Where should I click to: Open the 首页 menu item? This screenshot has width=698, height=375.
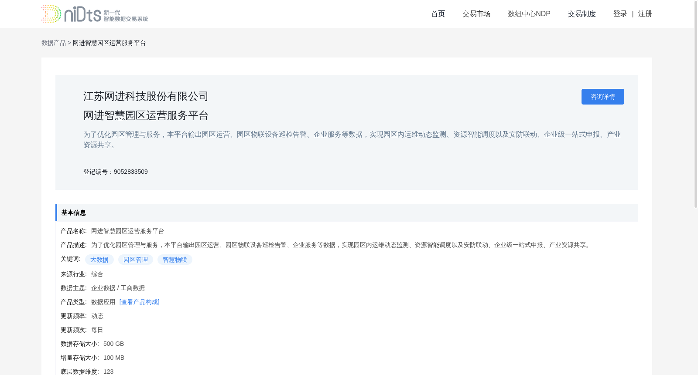coord(438,14)
